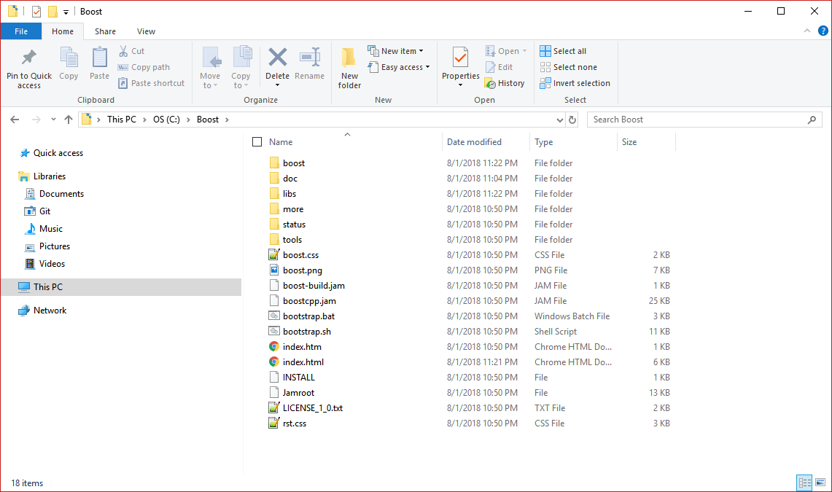Collapse the ribbon with the chevron
Image resolution: width=832 pixels, height=492 pixels.
(x=807, y=31)
